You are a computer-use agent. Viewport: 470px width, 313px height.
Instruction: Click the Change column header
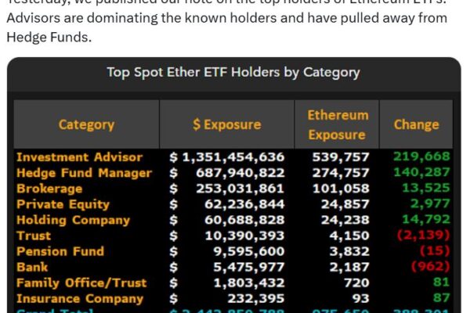pyautogui.click(x=416, y=124)
